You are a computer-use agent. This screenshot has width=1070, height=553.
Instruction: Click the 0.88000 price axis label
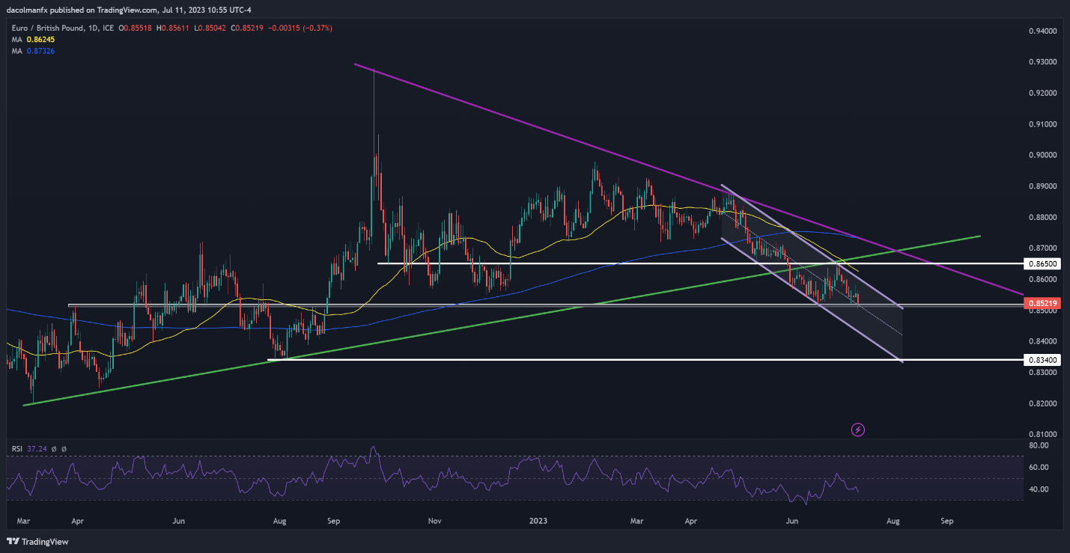(1042, 217)
